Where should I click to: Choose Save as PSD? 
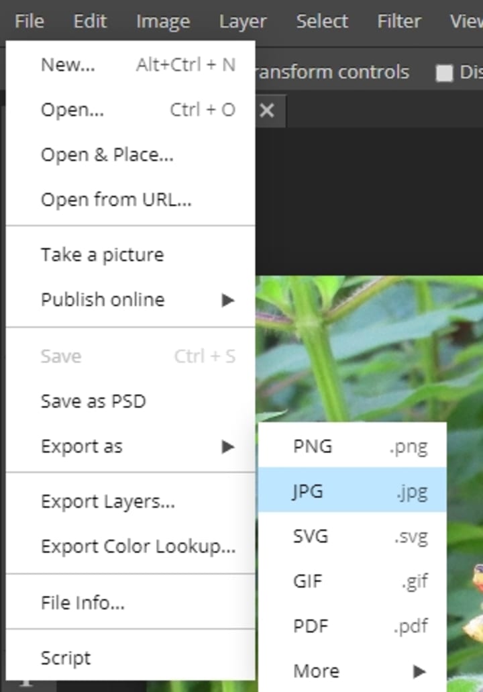pyautogui.click(x=93, y=401)
